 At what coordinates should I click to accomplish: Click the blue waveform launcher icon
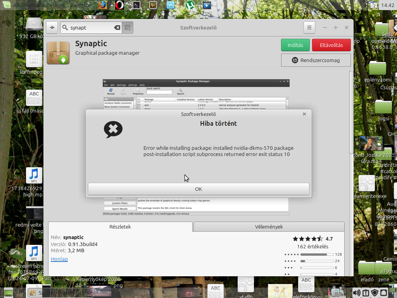coord(171,5)
